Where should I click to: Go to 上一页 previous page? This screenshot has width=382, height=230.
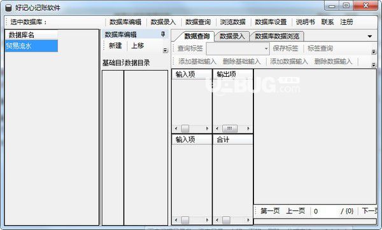295,211
